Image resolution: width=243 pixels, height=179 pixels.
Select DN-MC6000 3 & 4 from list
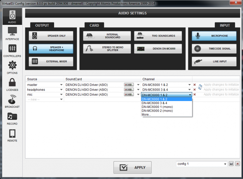point(166,103)
